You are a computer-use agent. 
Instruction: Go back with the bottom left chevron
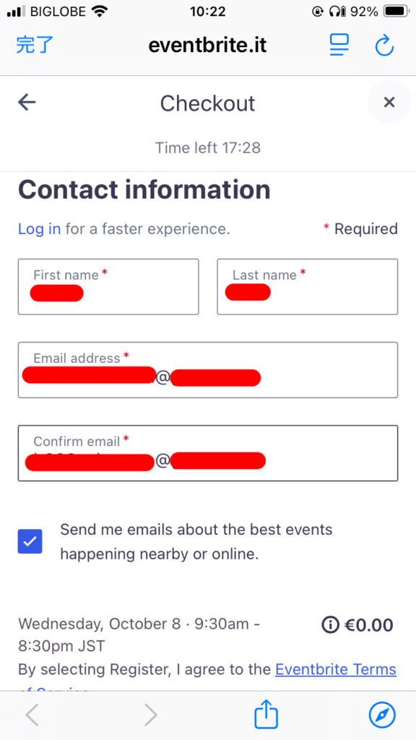click(x=32, y=715)
